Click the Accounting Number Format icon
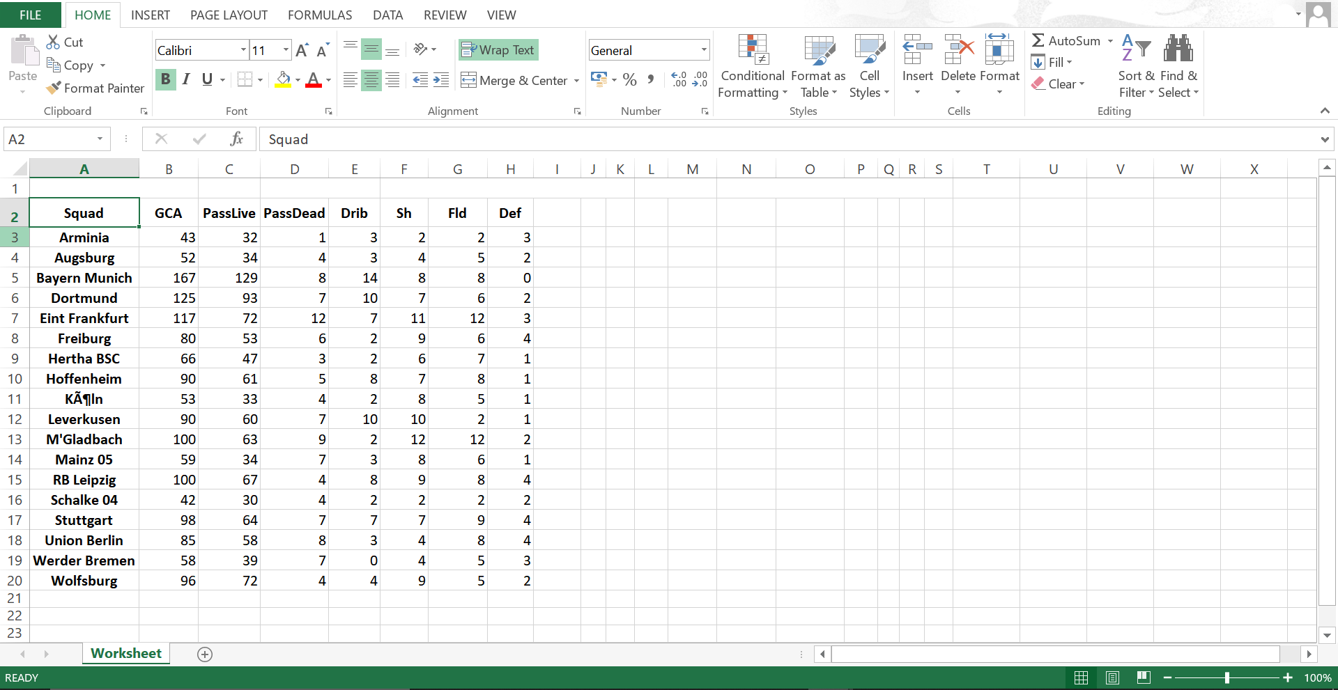The width and height of the screenshot is (1338, 690). pyautogui.click(x=599, y=79)
